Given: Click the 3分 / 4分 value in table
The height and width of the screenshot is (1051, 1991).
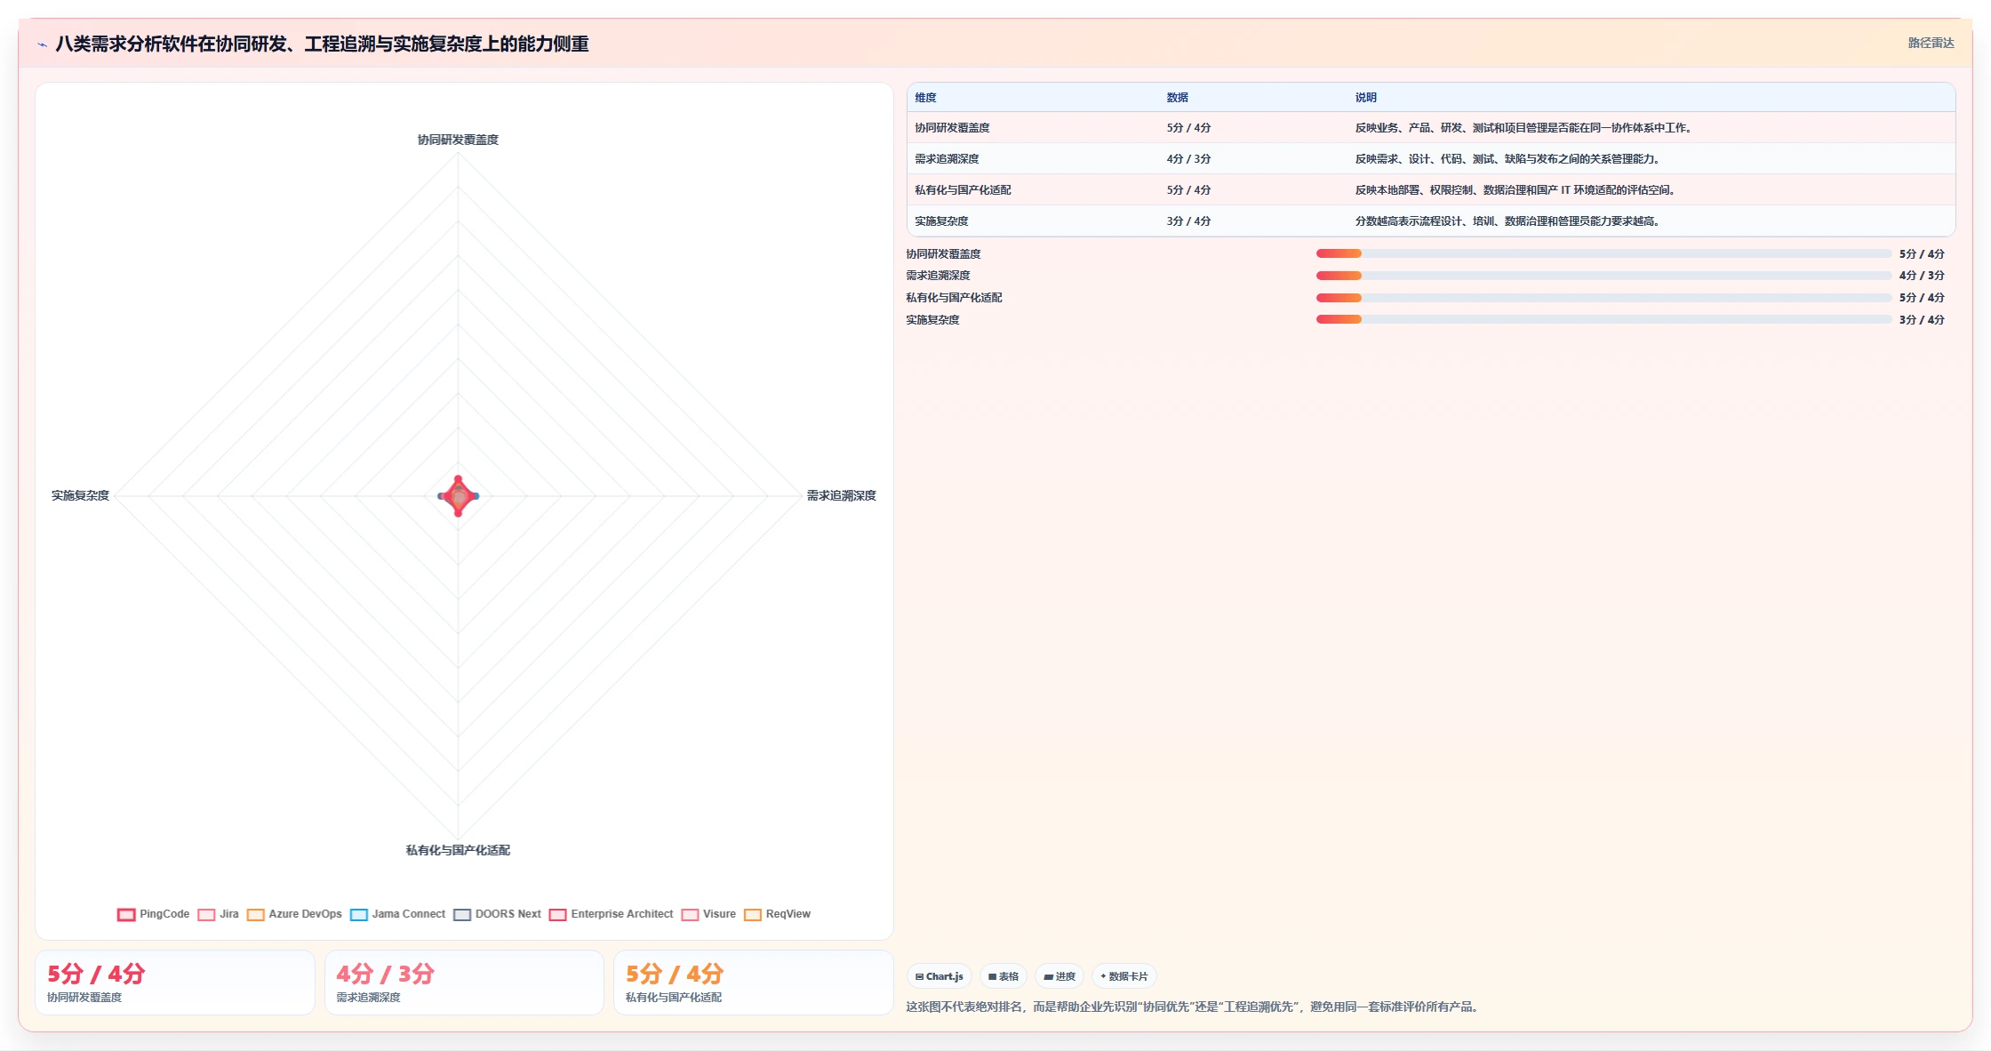Looking at the screenshot, I should 1188,221.
